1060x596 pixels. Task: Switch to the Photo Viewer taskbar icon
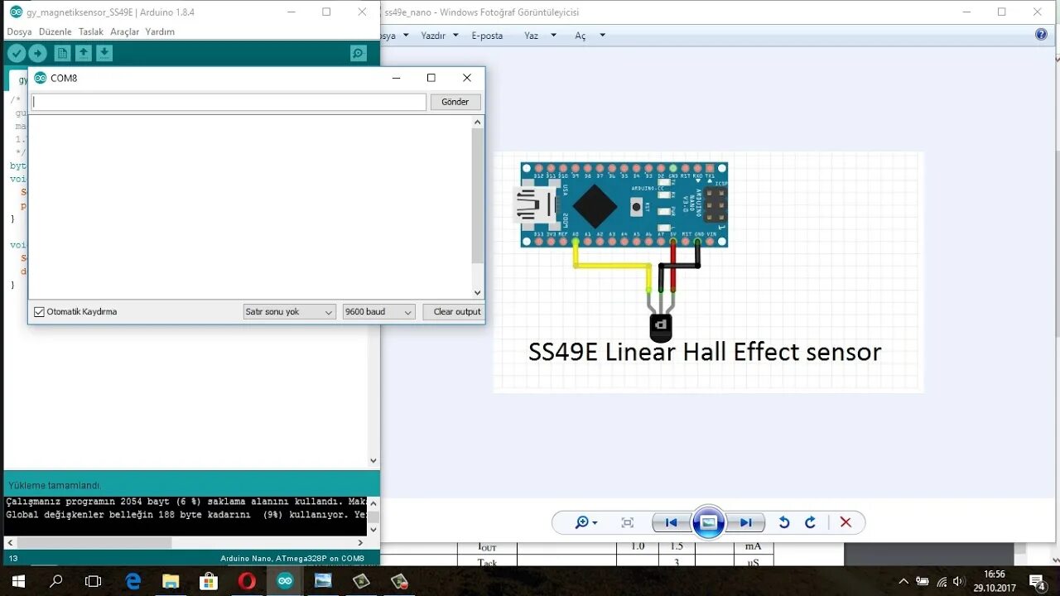point(323,581)
